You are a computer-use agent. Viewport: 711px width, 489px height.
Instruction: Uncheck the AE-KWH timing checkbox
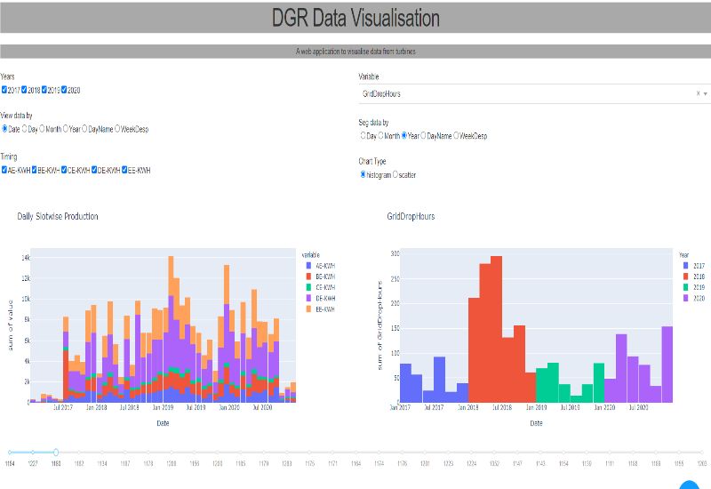4,170
